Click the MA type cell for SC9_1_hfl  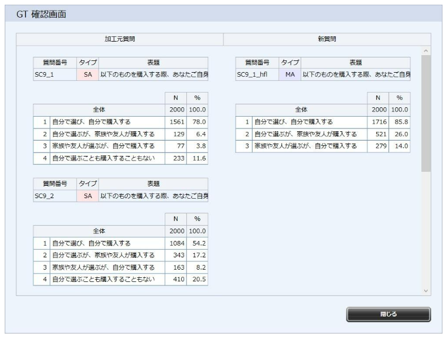290,74
